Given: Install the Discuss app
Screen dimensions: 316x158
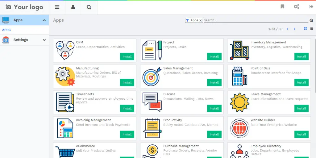Looking at the screenshot, I should (x=214, y=108).
